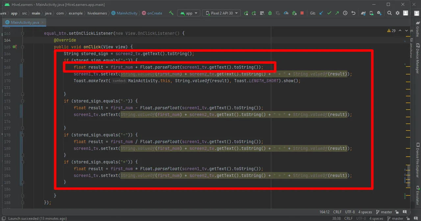Click the Git Update Project arrow

[x=321, y=13]
